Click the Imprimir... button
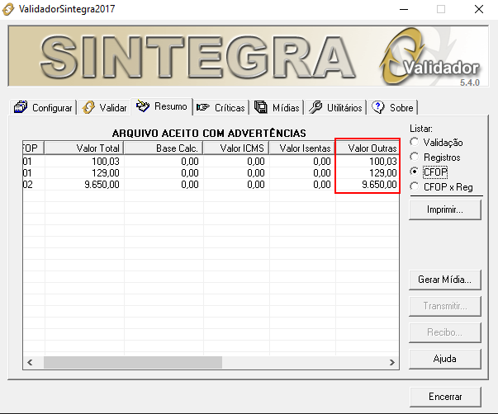The width and height of the screenshot is (498, 414). 445,209
